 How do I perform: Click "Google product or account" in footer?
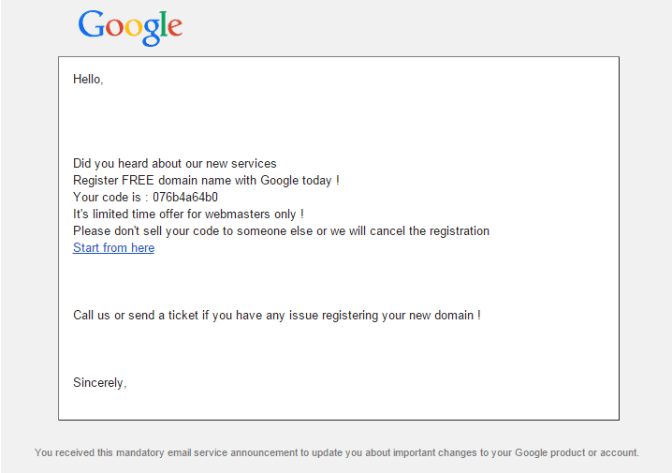576,452
